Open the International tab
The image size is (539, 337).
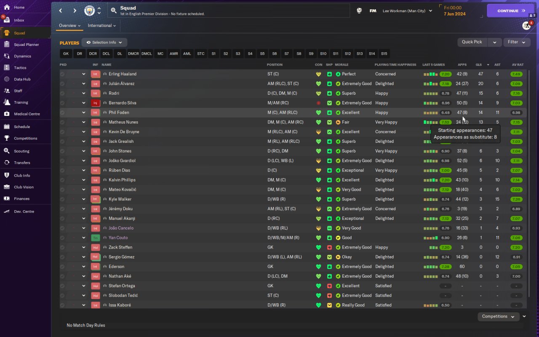(102, 26)
